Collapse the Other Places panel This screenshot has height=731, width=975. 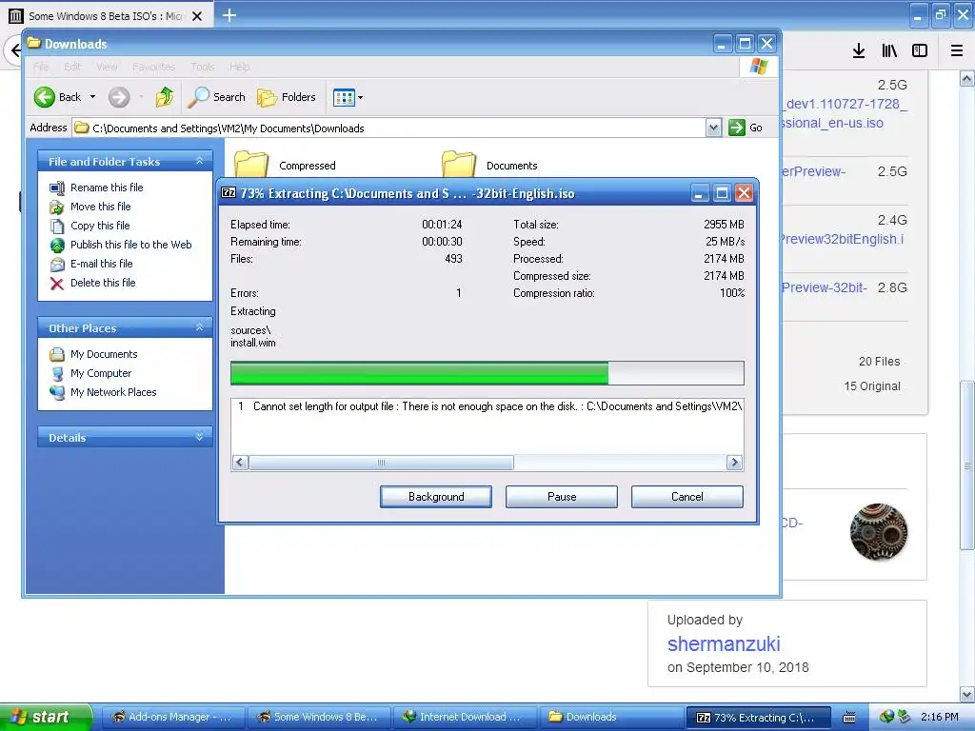coord(200,327)
